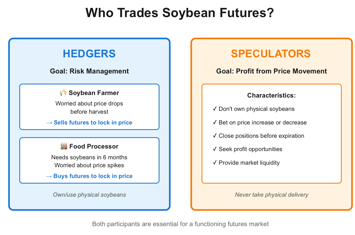Click the Both participants are essential footer text
The height and width of the screenshot is (235, 355).
pyautogui.click(x=181, y=224)
